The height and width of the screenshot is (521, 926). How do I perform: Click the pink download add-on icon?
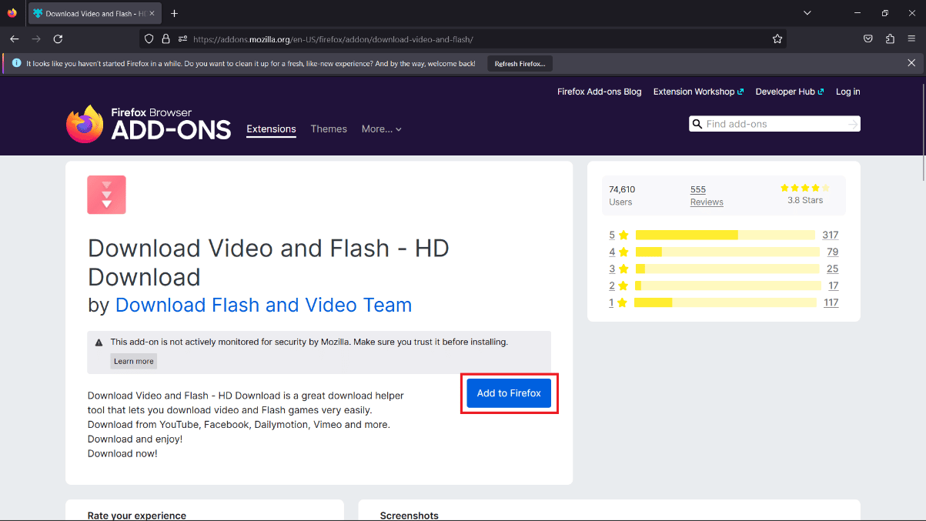tap(106, 195)
